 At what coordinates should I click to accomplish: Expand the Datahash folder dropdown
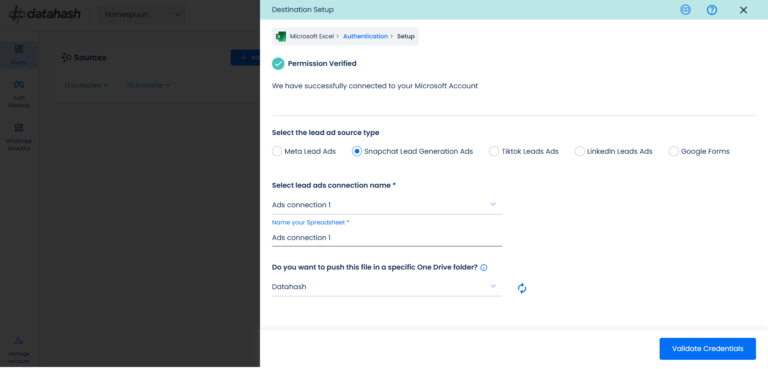[x=387, y=287]
